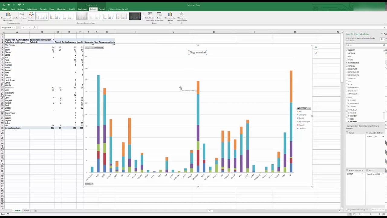Open the PivotChart-Felder pane options arrow
This screenshot has height=218, width=387.
tap(382, 34)
